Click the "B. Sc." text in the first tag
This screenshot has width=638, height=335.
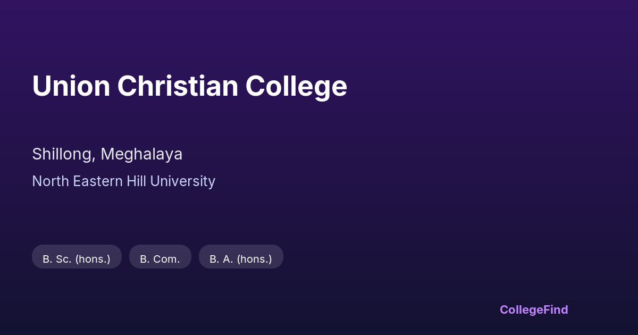(57, 259)
